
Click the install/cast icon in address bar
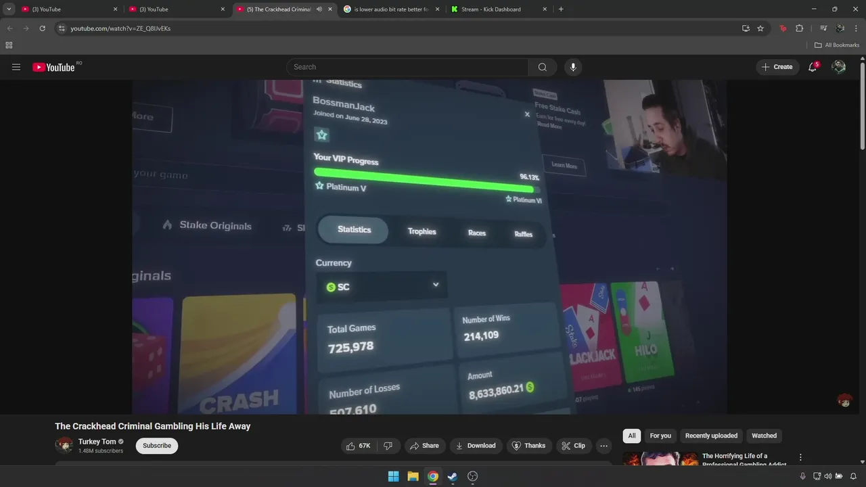point(746,28)
